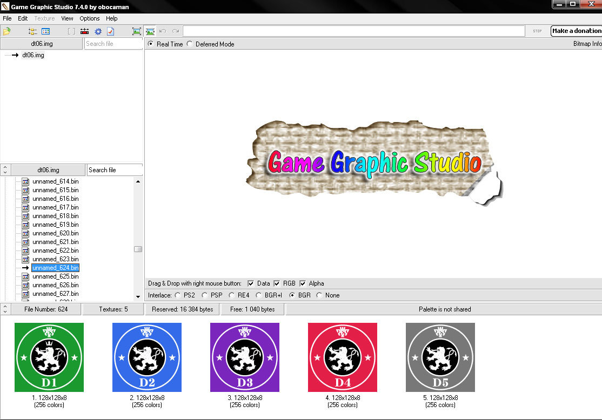Select unnamed_614.bin in file list
Viewport: 602px width, 420px height.
pos(56,181)
